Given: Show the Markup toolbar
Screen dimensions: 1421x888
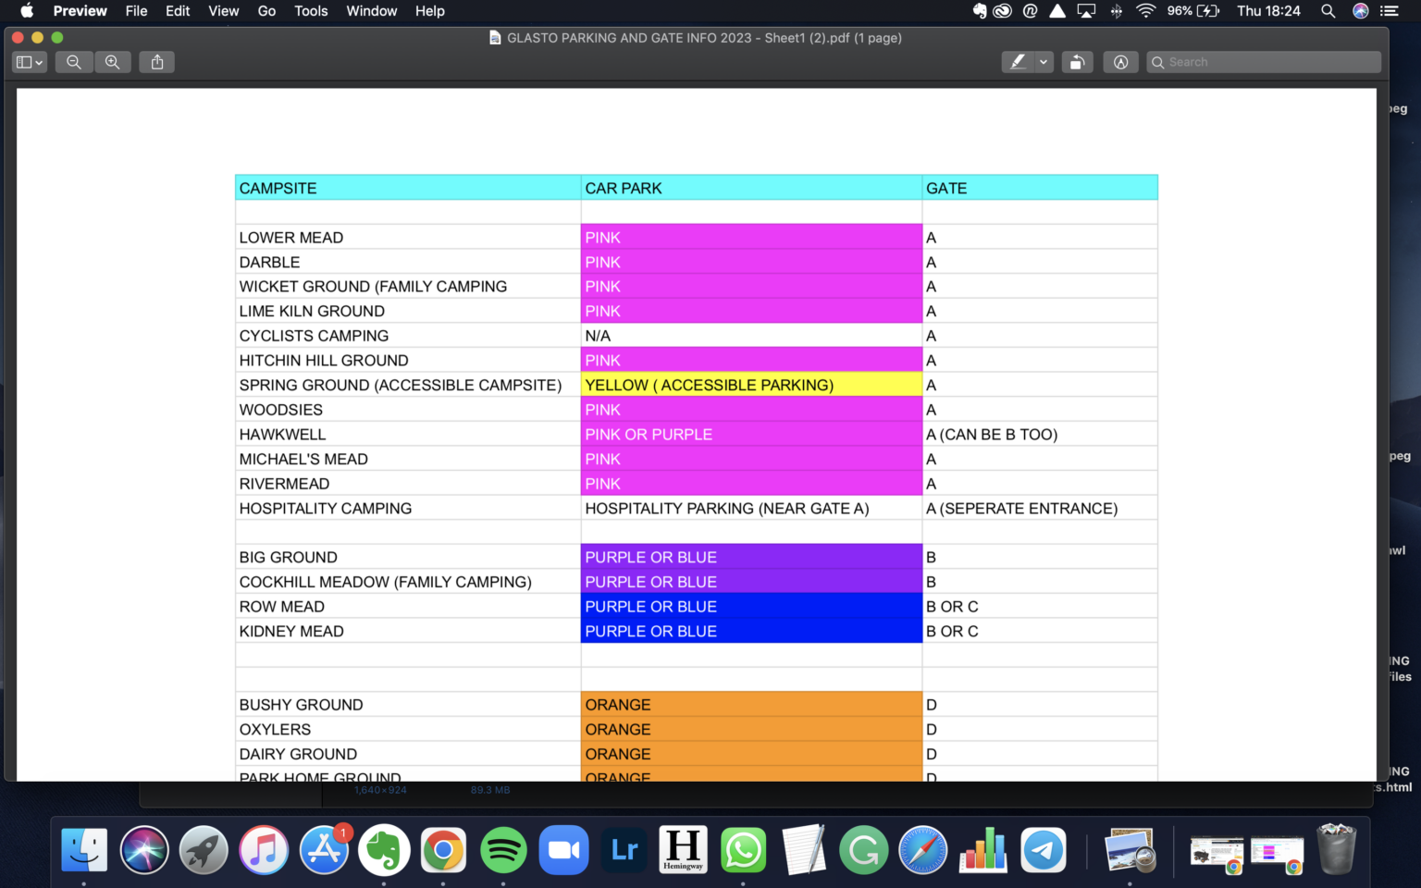Looking at the screenshot, I should 1120,62.
